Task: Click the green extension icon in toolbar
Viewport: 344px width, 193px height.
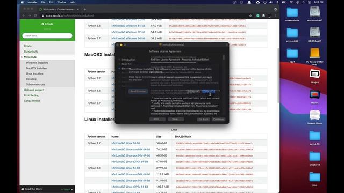Action: (258, 16)
